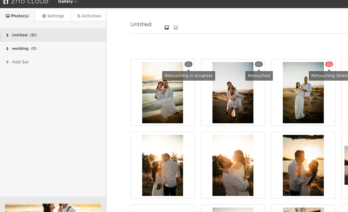
Task: Select the Untitled (51) photo set
Action: 24,35
